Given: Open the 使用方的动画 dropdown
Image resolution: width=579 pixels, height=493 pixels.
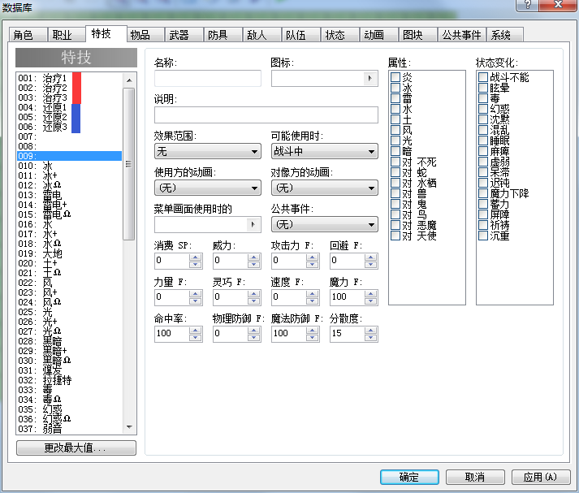Looking at the screenshot, I should (x=208, y=188).
